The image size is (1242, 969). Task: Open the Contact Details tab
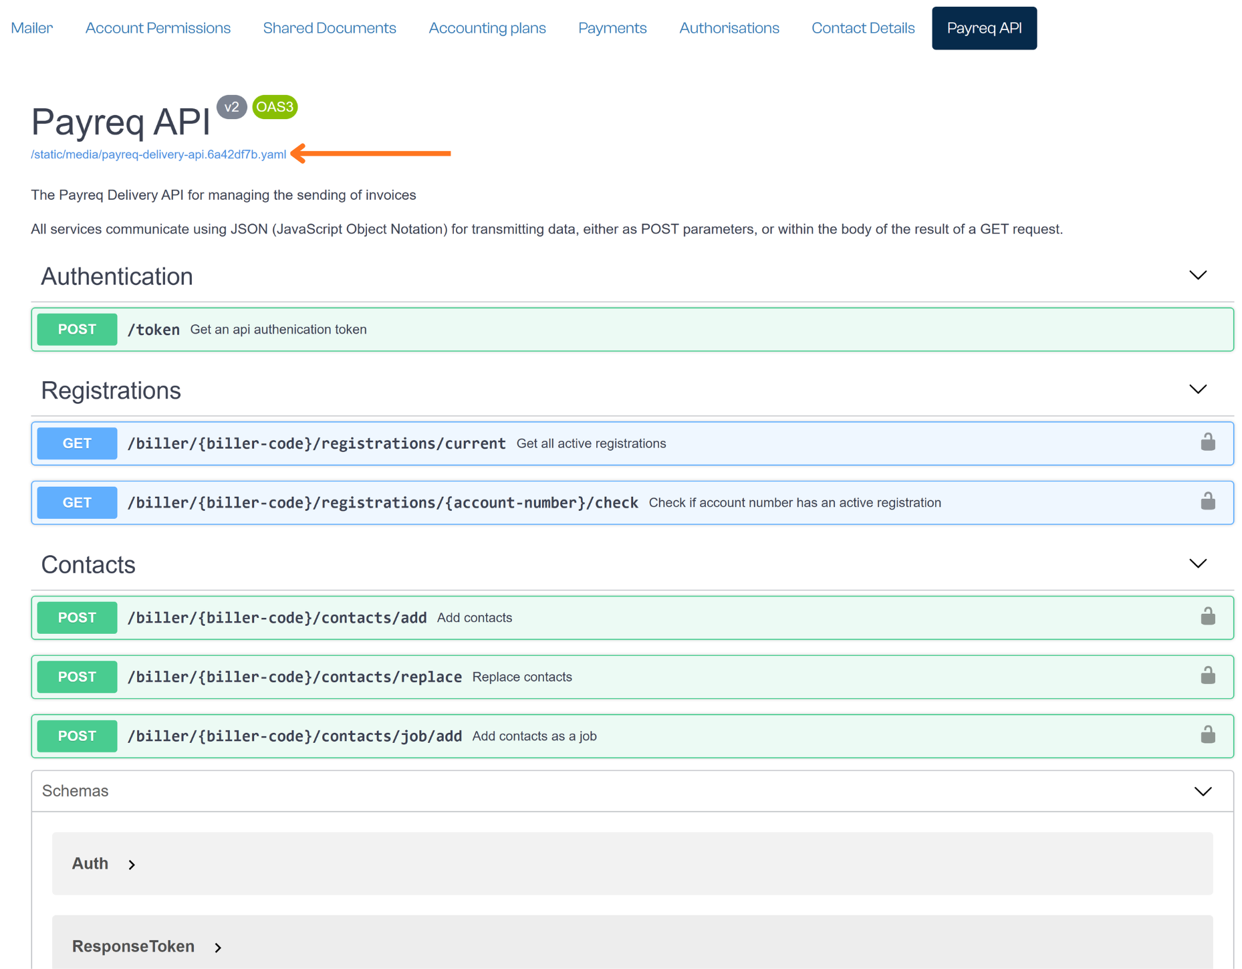(x=863, y=28)
